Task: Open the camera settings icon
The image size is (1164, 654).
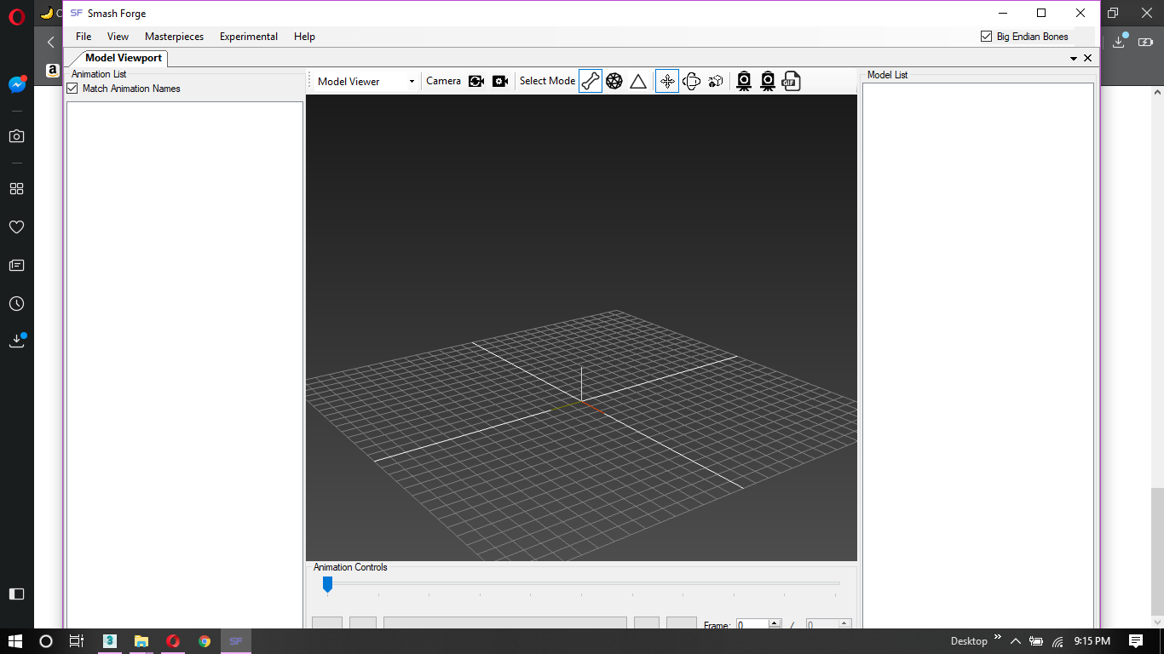Action: coord(499,80)
